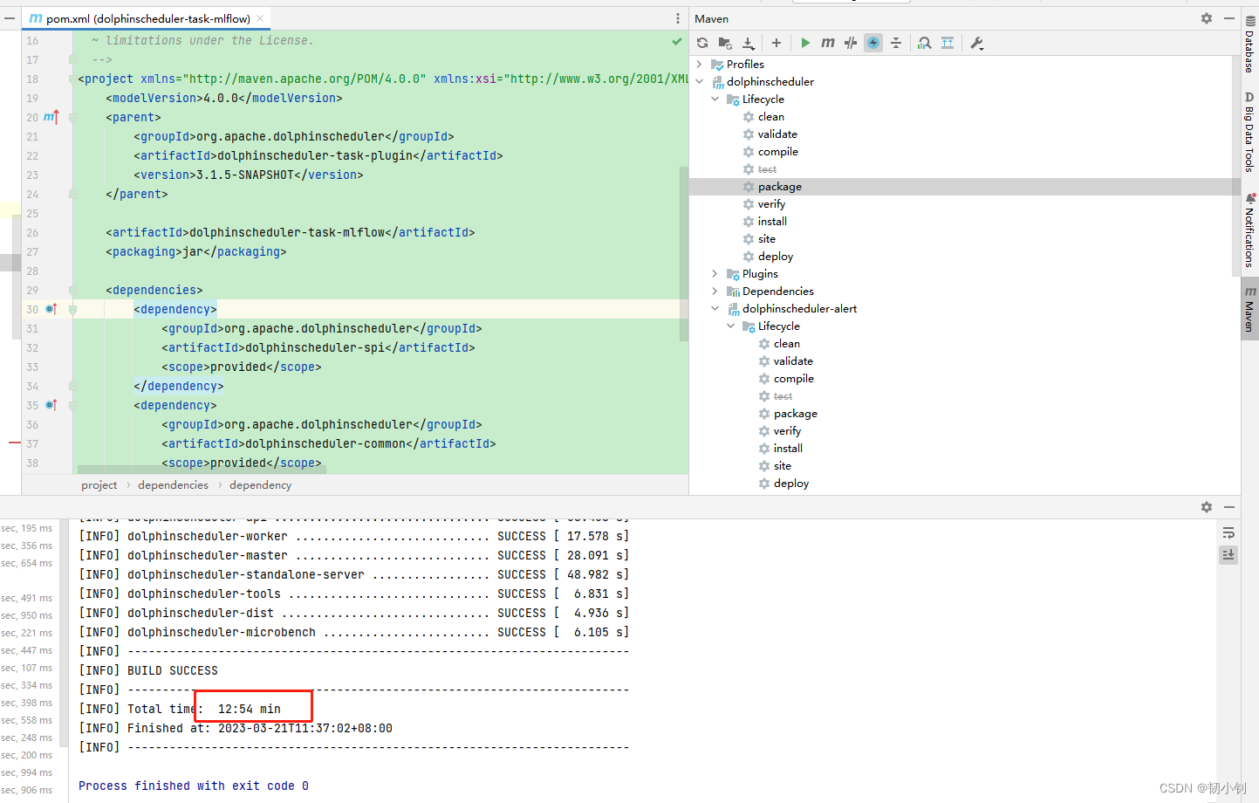Download sources and documentation
This screenshot has width=1259, height=803.
748,42
